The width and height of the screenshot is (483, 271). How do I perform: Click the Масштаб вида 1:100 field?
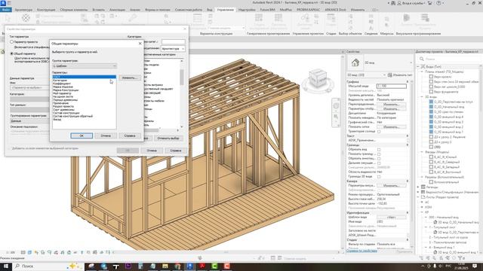pos(391,87)
